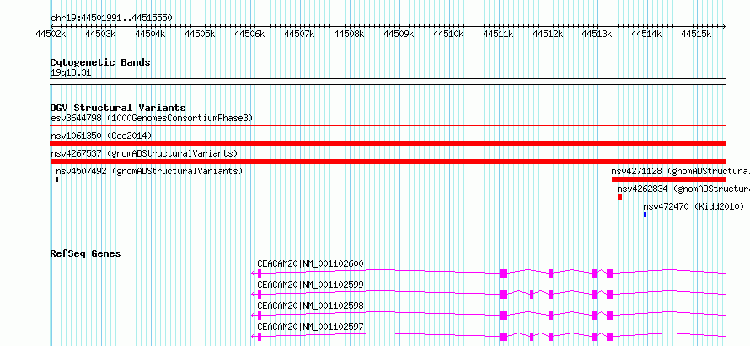Select the thick red bar under nsv4267537
The height and width of the screenshot is (346, 750).
(x=388, y=162)
